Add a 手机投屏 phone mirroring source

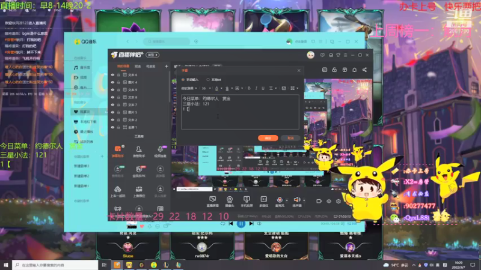point(247,202)
